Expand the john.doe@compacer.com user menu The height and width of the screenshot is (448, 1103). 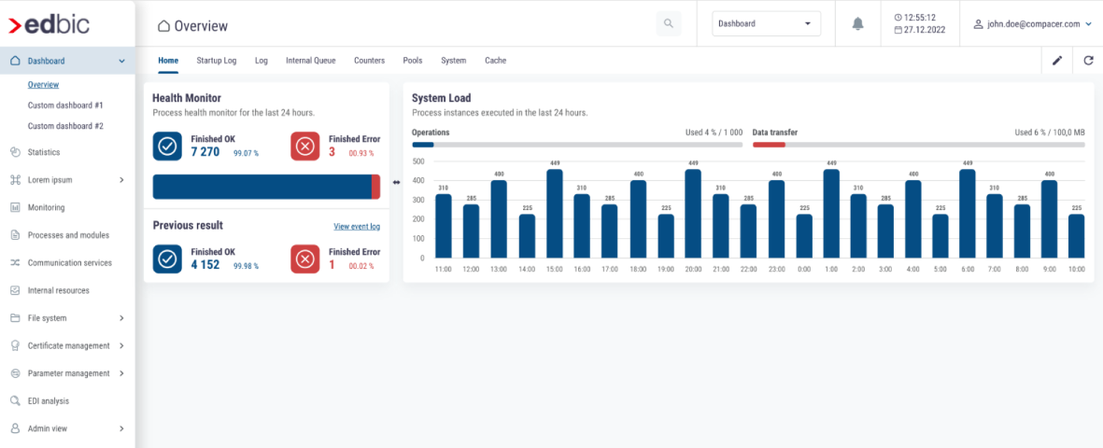(1032, 24)
